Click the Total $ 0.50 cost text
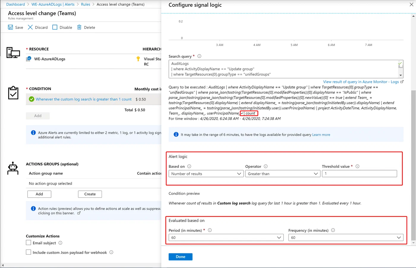Image resolution: width=416 pixels, height=268 pixels. 135,110
